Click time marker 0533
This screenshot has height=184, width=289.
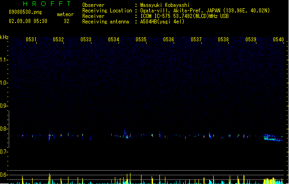86,40
